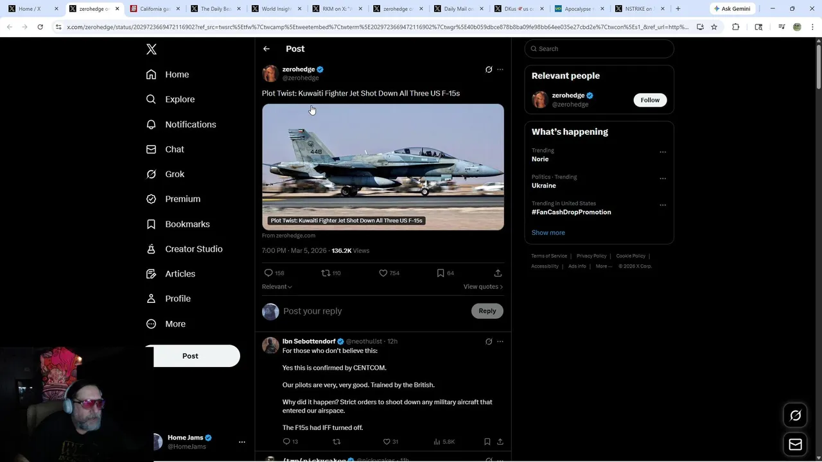Open Chrome three-dot menu
Screen dimensions: 822x462
812,27
